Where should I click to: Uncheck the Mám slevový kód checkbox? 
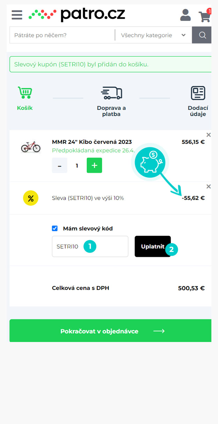55,229
